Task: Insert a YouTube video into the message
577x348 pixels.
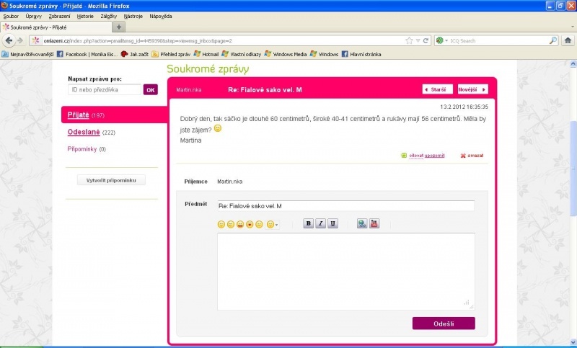Action: tap(374, 224)
